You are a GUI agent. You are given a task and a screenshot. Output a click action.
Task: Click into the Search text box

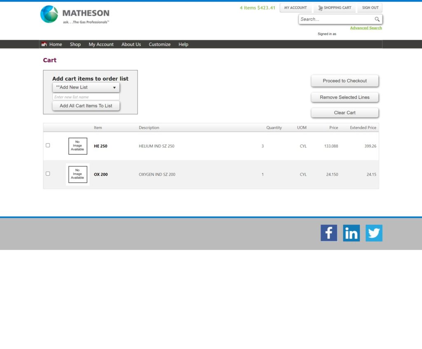336,19
